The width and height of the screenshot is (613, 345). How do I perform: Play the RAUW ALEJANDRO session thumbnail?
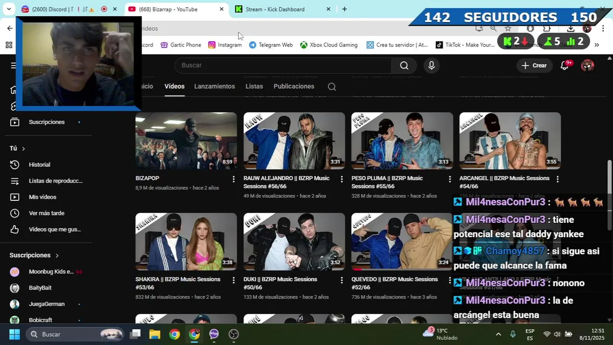pyautogui.click(x=294, y=141)
